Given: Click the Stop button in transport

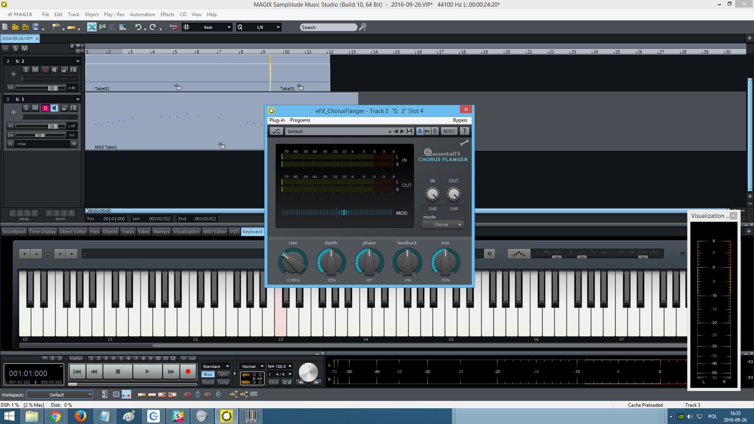Looking at the screenshot, I should (117, 371).
